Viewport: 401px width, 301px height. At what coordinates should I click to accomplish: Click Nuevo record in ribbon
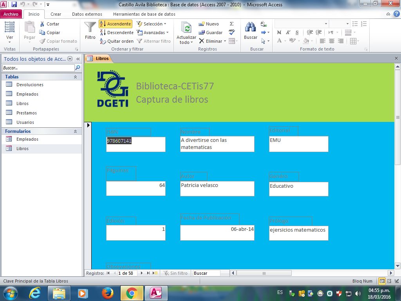[209, 24]
